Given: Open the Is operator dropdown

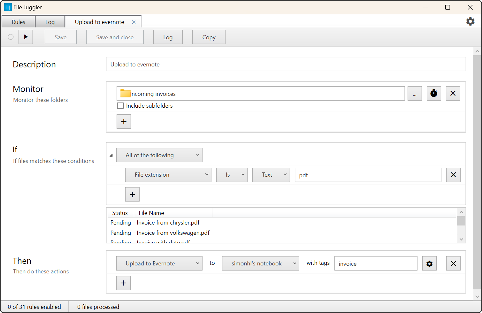Looking at the screenshot, I should pyautogui.click(x=232, y=175).
